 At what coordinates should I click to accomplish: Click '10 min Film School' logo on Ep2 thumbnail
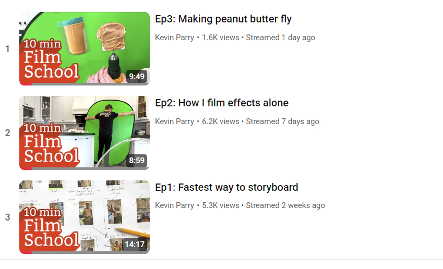pos(50,144)
